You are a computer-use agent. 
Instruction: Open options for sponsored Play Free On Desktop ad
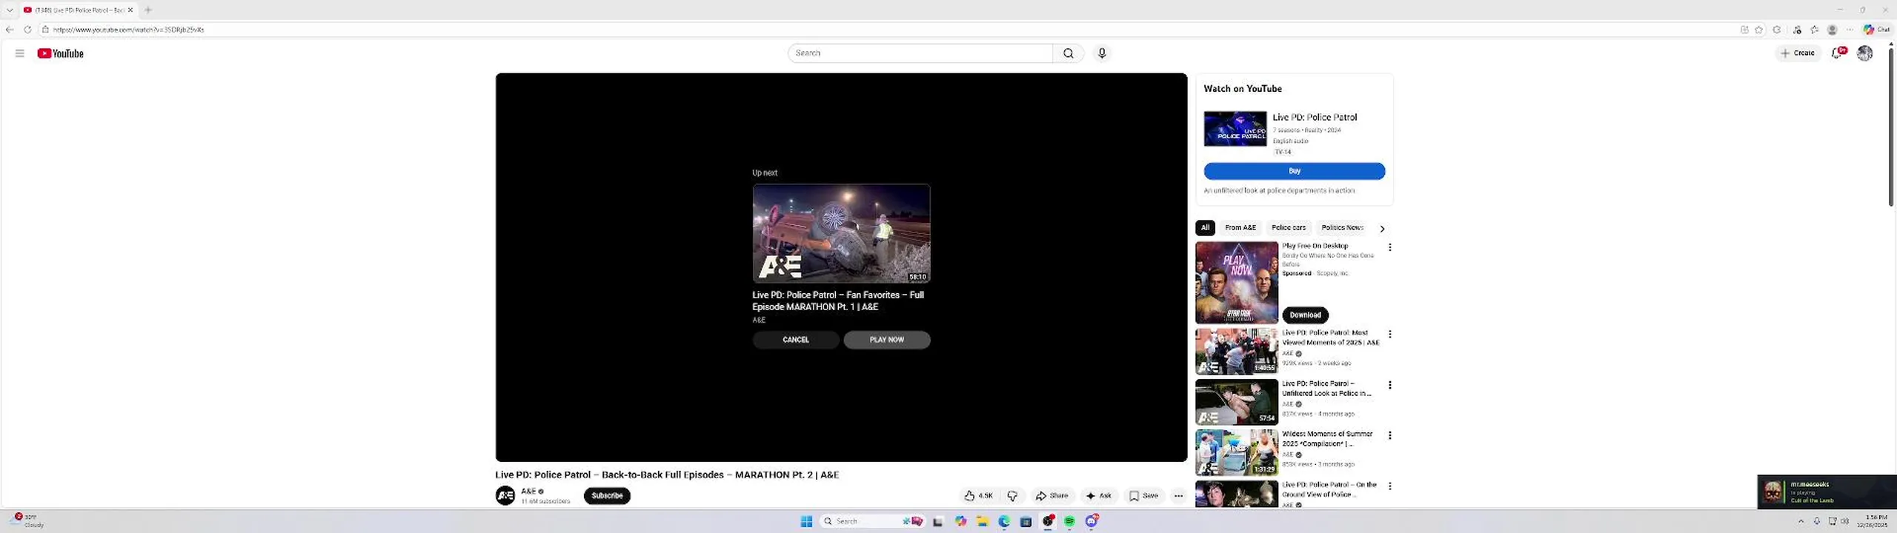[x=1389, y=247]
